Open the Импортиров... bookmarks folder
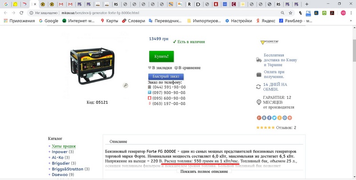356x180 pixels. coord(204,20)
